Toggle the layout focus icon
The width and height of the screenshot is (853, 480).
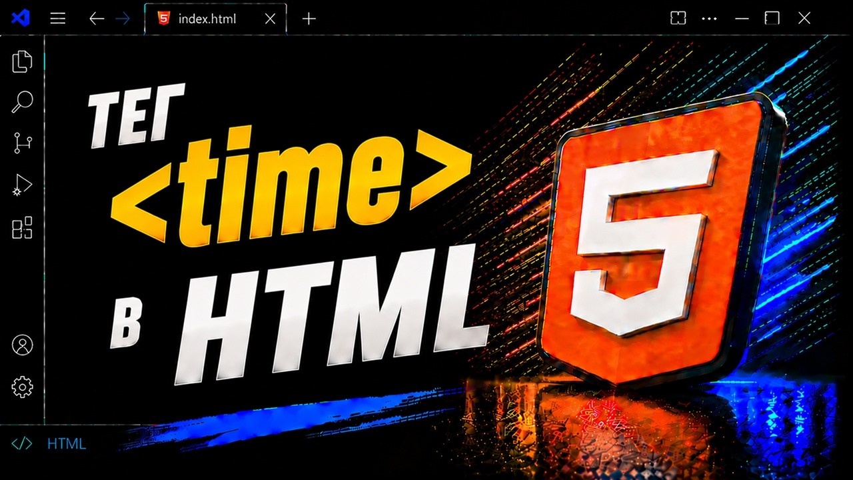pyautogui.click(x=678, y=19)
